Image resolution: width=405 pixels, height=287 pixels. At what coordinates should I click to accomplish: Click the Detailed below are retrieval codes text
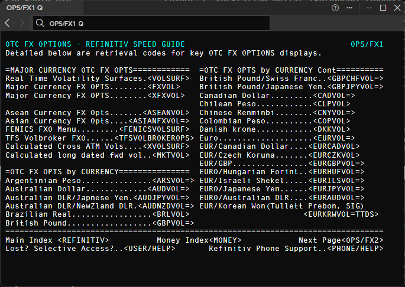click(x=164, y=53)
